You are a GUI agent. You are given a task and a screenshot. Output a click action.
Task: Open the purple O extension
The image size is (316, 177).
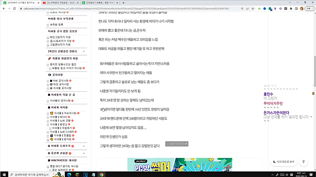pyautogui.click(x=280, y=9)
